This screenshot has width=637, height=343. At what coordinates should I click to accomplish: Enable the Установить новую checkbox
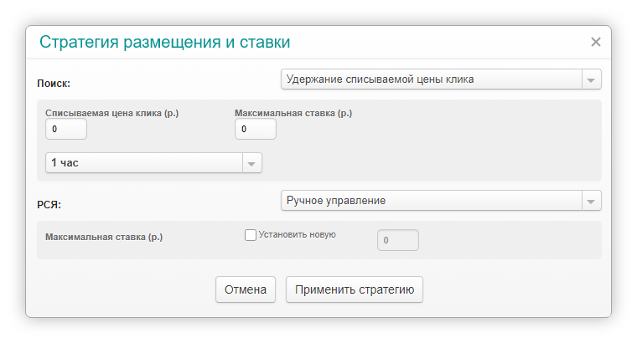click(x=251, y=235)
